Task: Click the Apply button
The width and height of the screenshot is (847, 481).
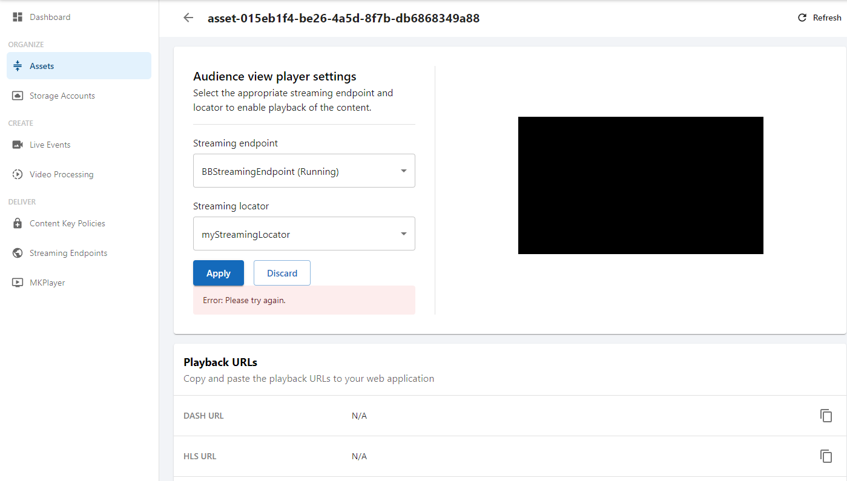Action: point(219,273)
